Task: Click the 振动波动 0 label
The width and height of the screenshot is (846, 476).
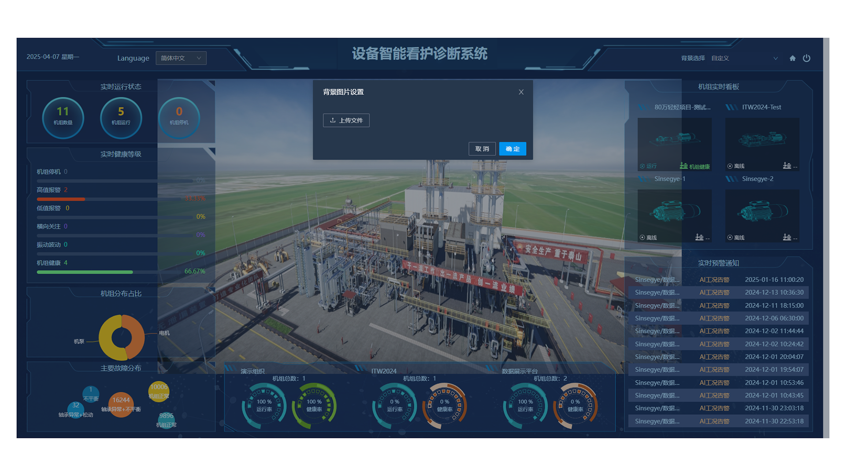Action: pyautogui.click(x=52, y=245)
